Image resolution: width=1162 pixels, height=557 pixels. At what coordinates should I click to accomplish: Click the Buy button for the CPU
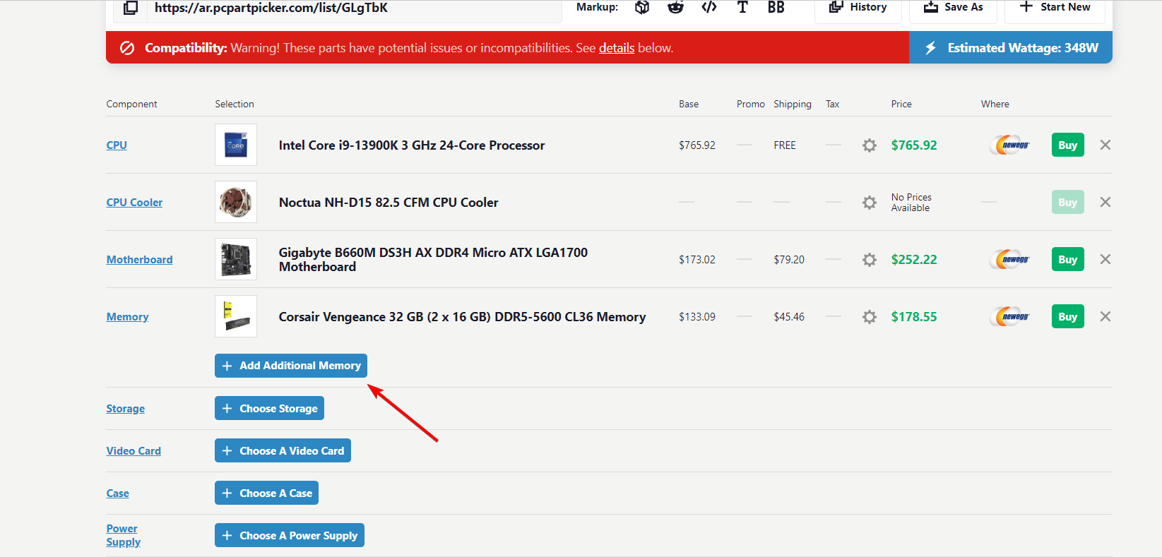point(1068,145)
